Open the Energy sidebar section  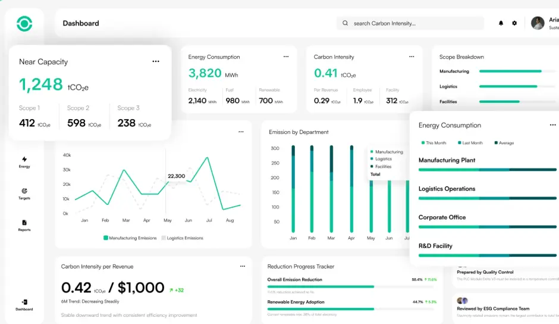pos(24,162)
